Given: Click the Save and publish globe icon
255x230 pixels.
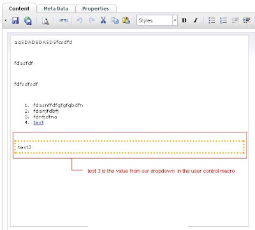Looking at the screenshot, I should click(x=27, y=20).
